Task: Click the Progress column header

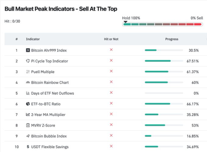Action: [x=172, y=39]
